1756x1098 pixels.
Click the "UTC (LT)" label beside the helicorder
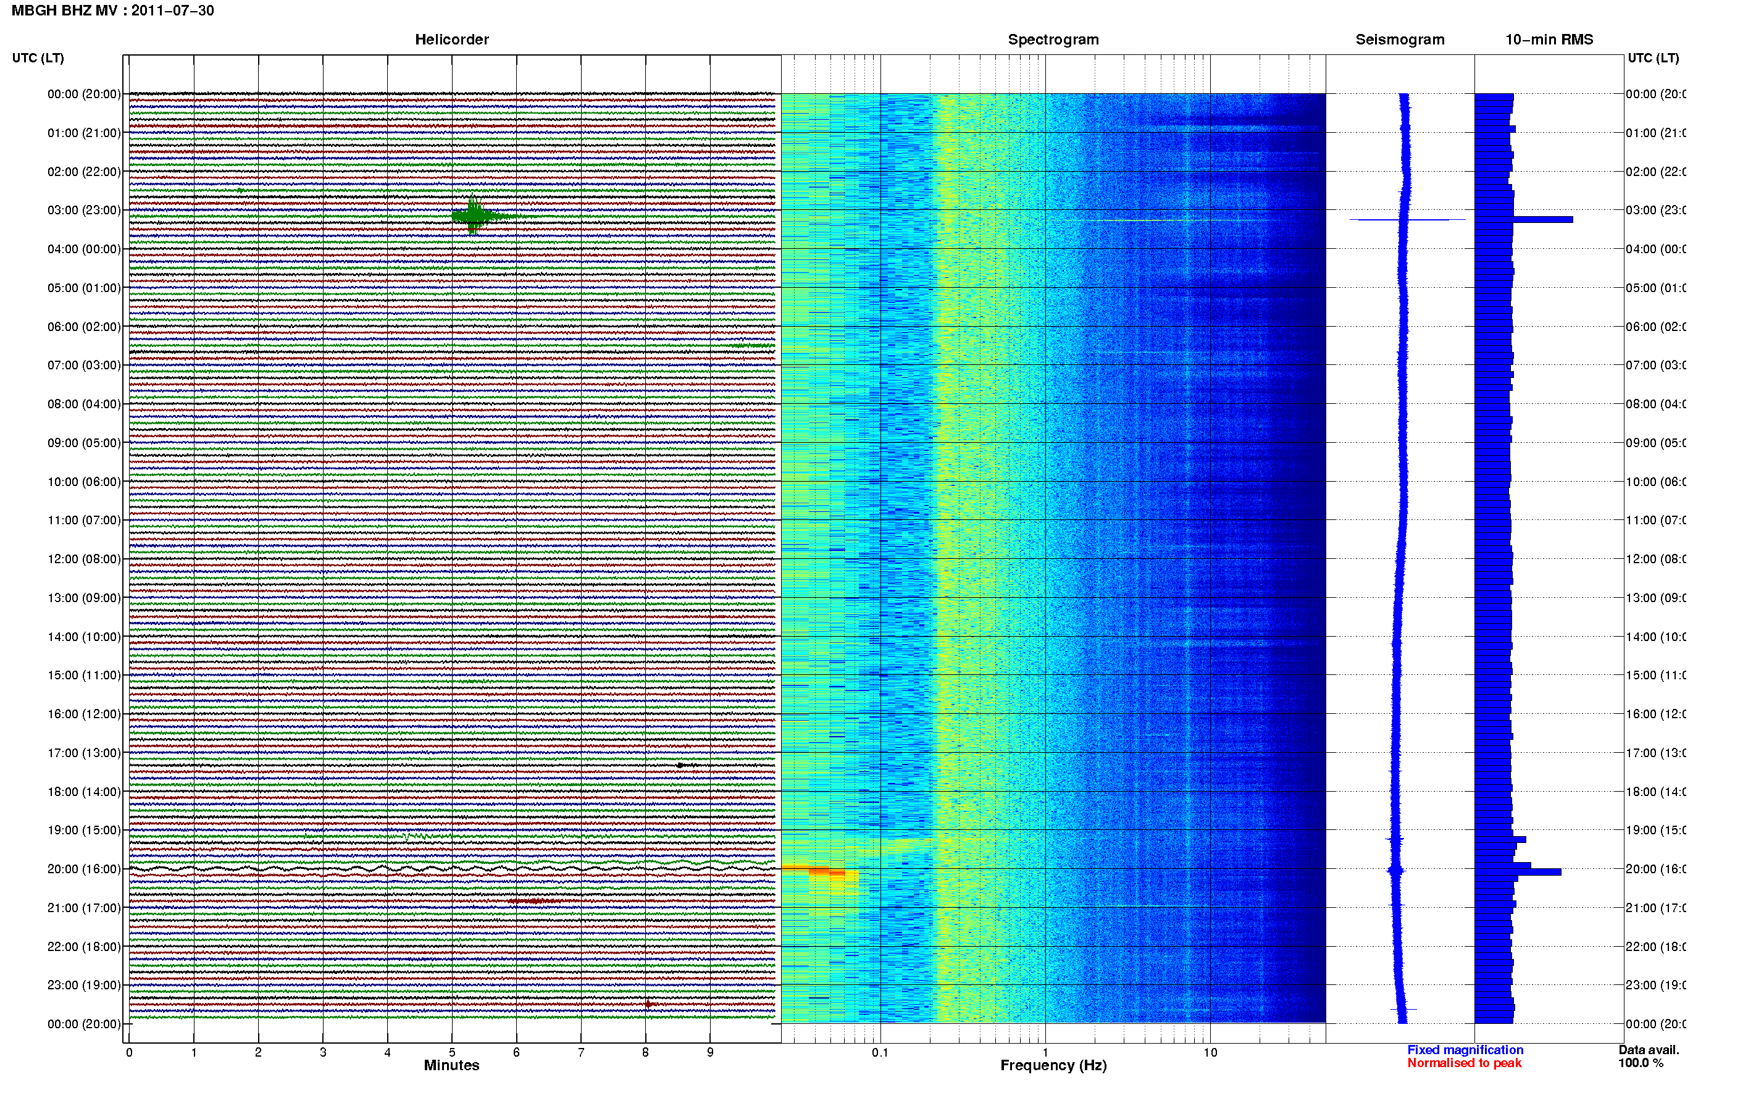38,58
